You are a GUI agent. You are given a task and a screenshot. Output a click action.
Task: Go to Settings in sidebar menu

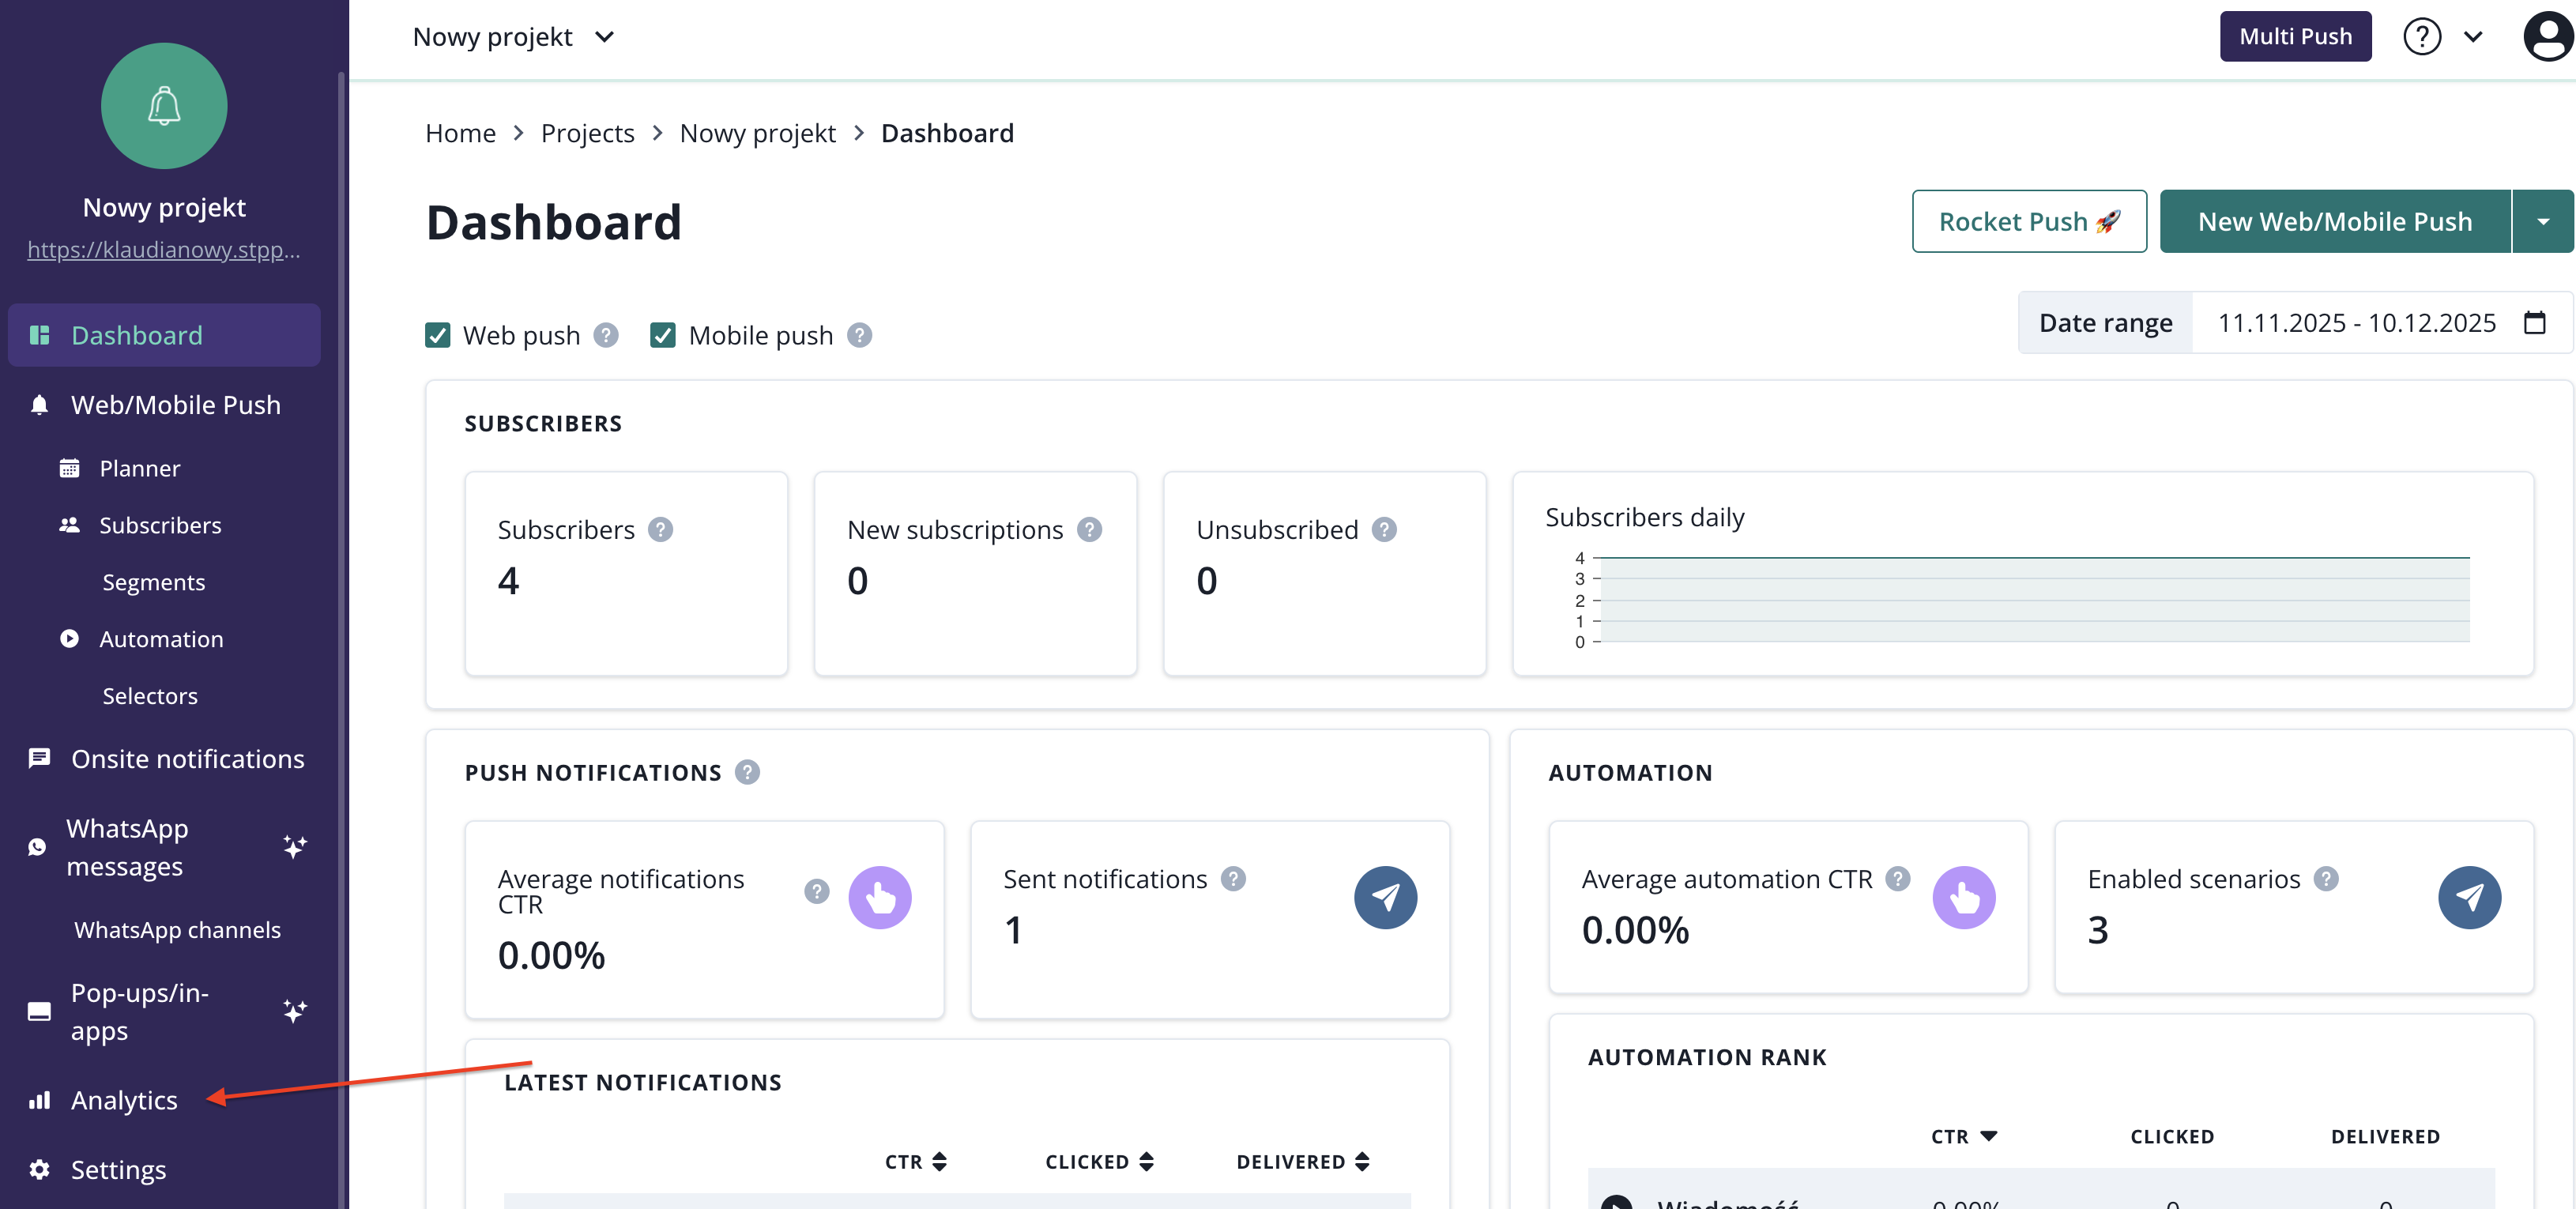click(118, 1170)
